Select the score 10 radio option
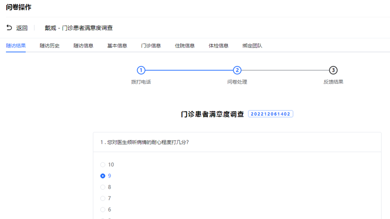The image size is (390, 219). point(103,164)
